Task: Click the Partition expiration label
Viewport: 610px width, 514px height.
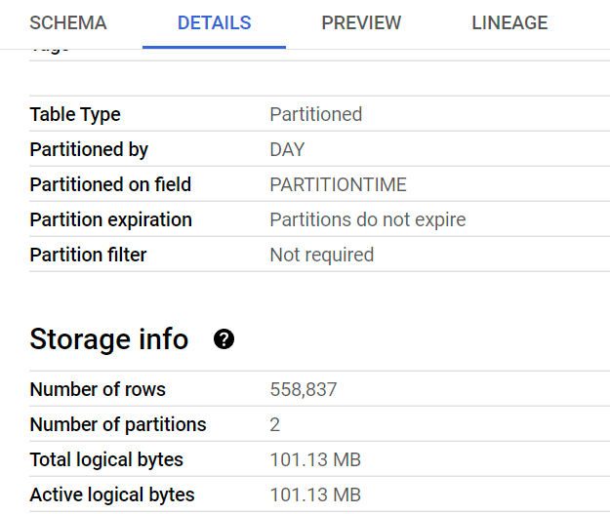Action: point(111,219)
